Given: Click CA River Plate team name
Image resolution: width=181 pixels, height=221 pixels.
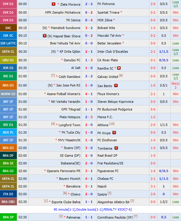Looking at the screenshot, I should coord(108,60).
